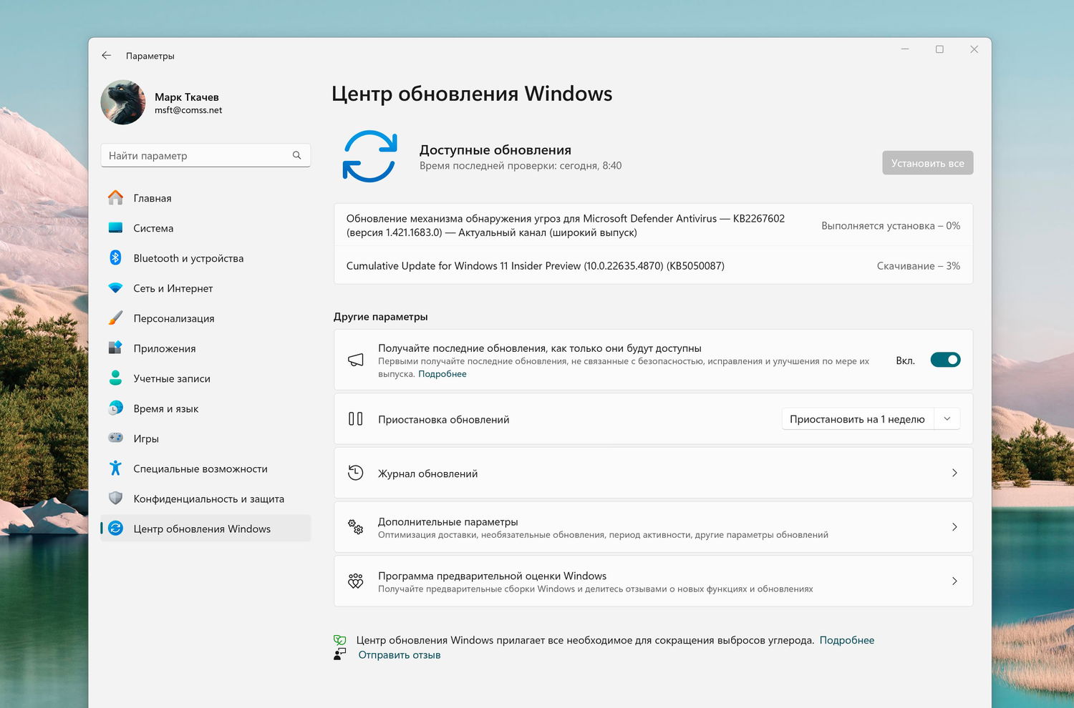Click the Bluetooth icon in sidebar

[115, 257]
